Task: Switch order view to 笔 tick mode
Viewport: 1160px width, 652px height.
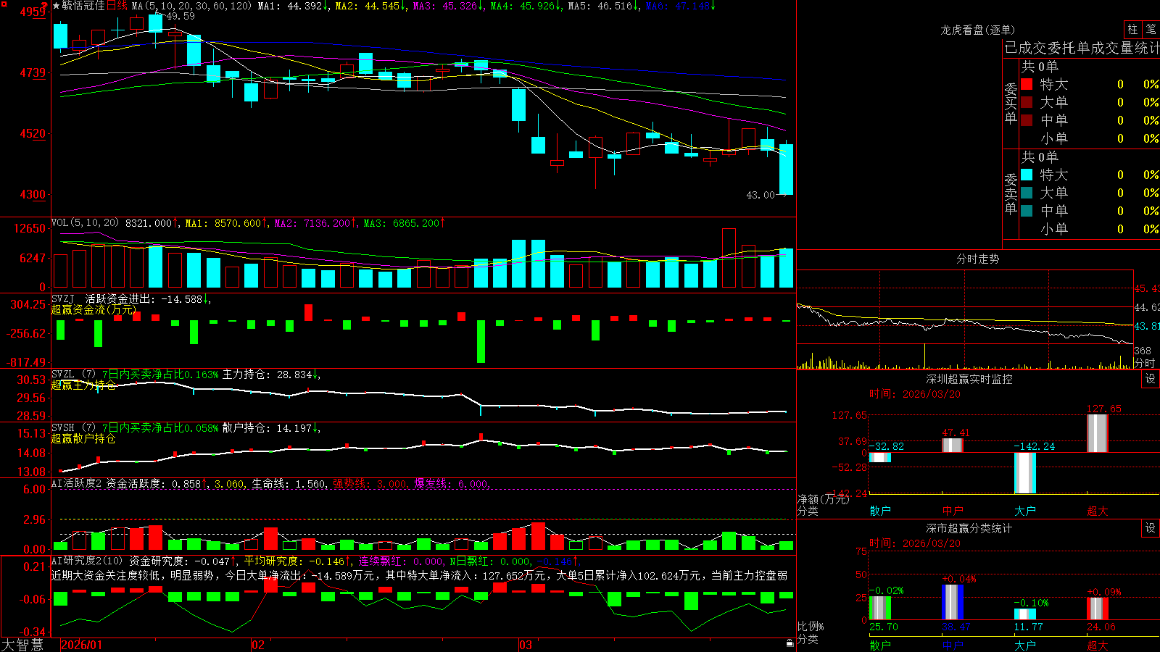Action: (1151, 29)
